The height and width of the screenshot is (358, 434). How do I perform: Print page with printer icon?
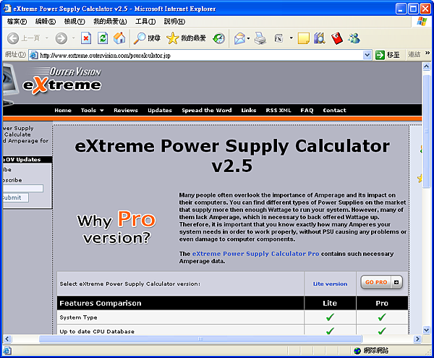click(260, 38)
